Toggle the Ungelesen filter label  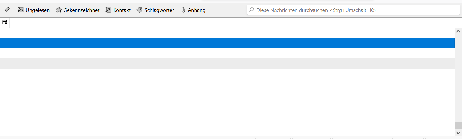tap(38, 10)
